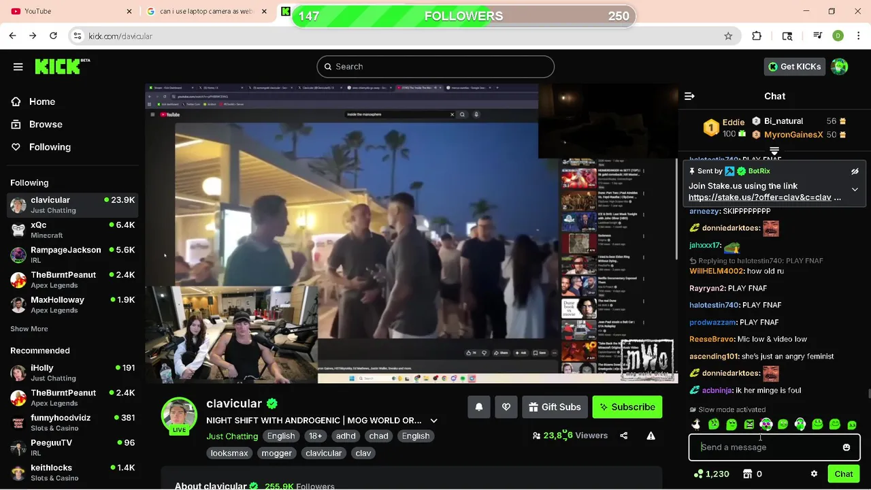Expand the stream title chevron
This screenshot has width=871, height=490.
[x=434, y=421]
